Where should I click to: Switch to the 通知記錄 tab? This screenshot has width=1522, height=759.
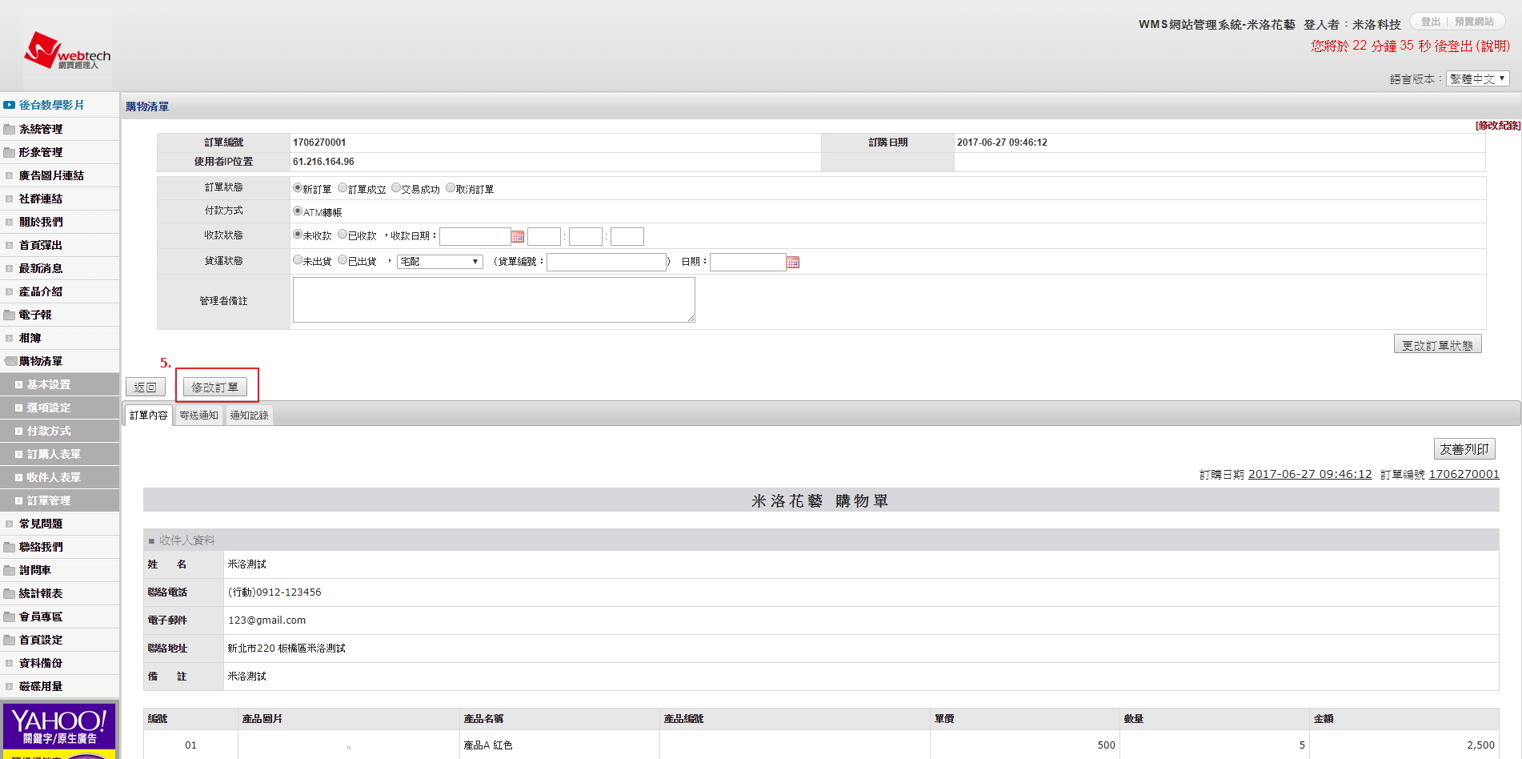pyautogui.click(x=249, y=416)
